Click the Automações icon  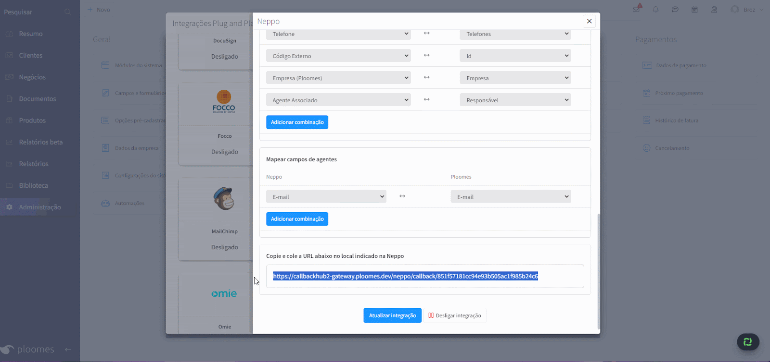[105, 204]
